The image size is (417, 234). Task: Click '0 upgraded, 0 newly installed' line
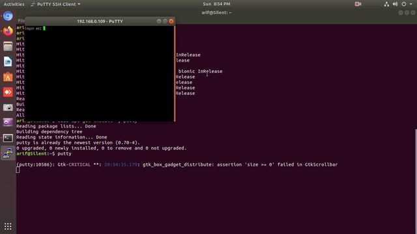[102, 148]
